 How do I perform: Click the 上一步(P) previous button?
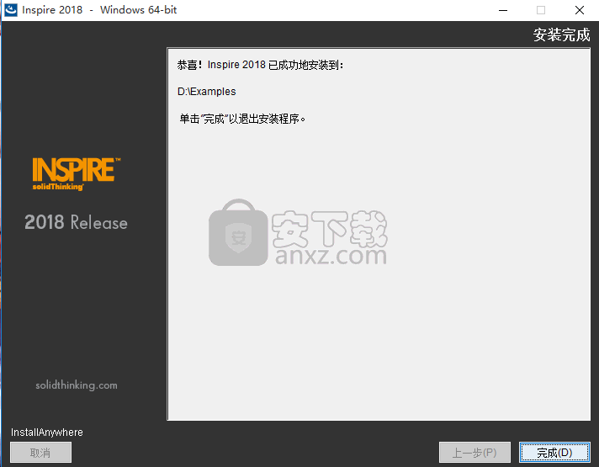474,453
